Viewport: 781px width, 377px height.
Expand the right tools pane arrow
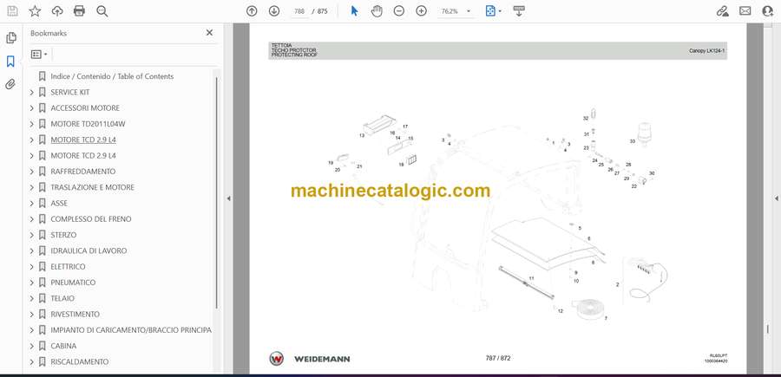point(776,198)
